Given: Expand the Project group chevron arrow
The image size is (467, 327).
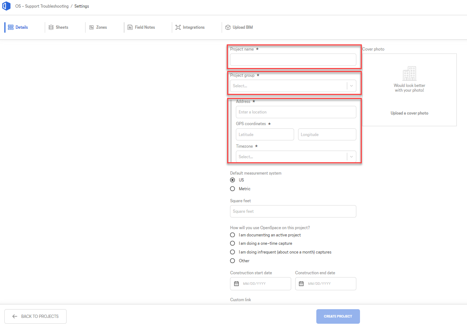Looking at the screenshot, I should point(351,85).
